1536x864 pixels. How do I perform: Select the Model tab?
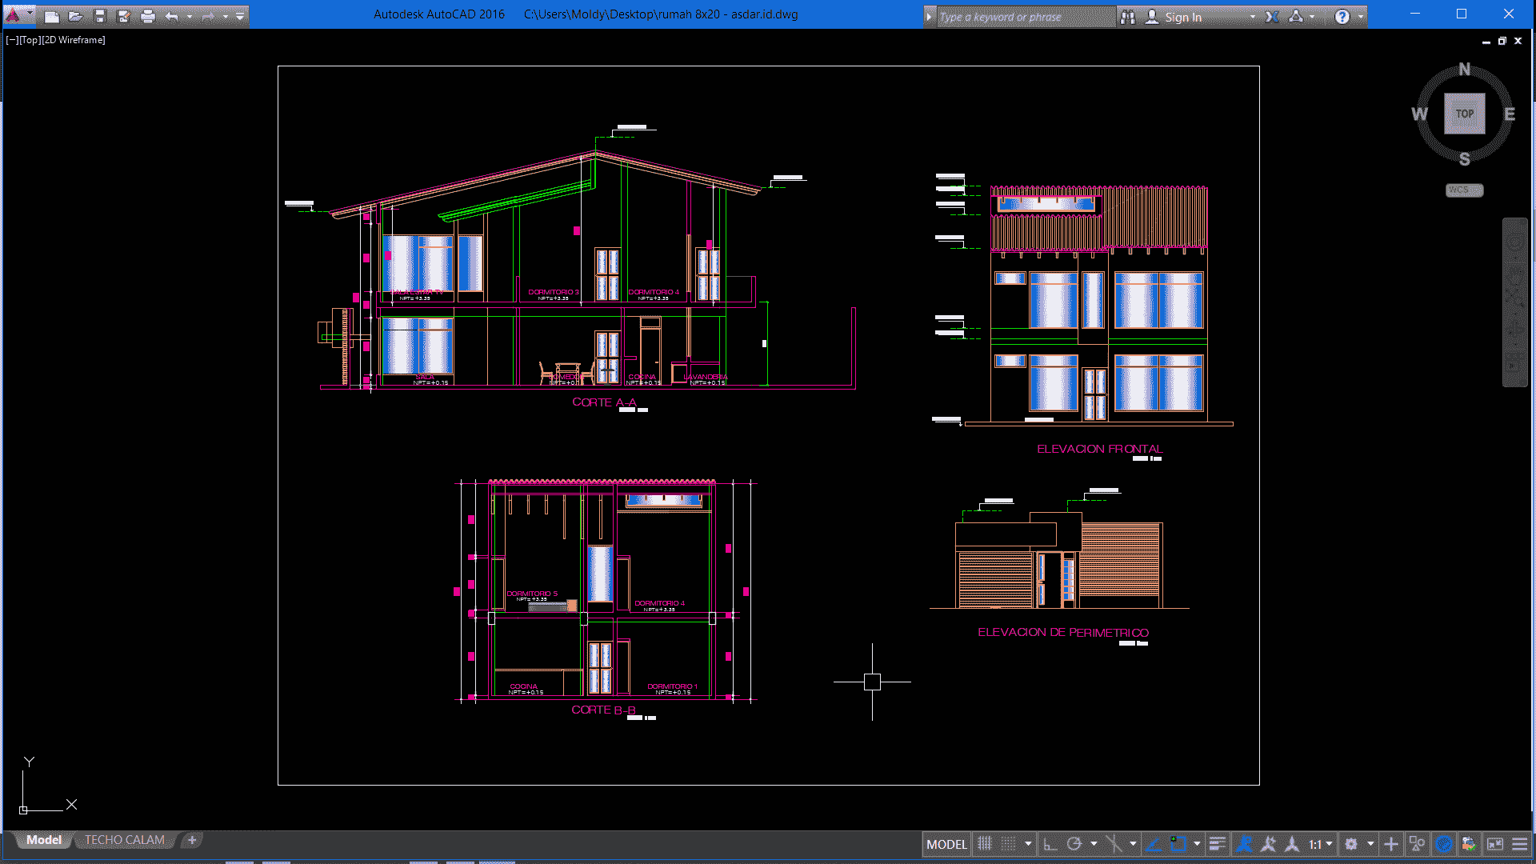pos(43,840)
